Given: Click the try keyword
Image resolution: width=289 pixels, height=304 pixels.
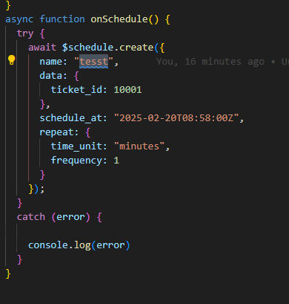Looking at the screenshot, I should click(25, 33).
